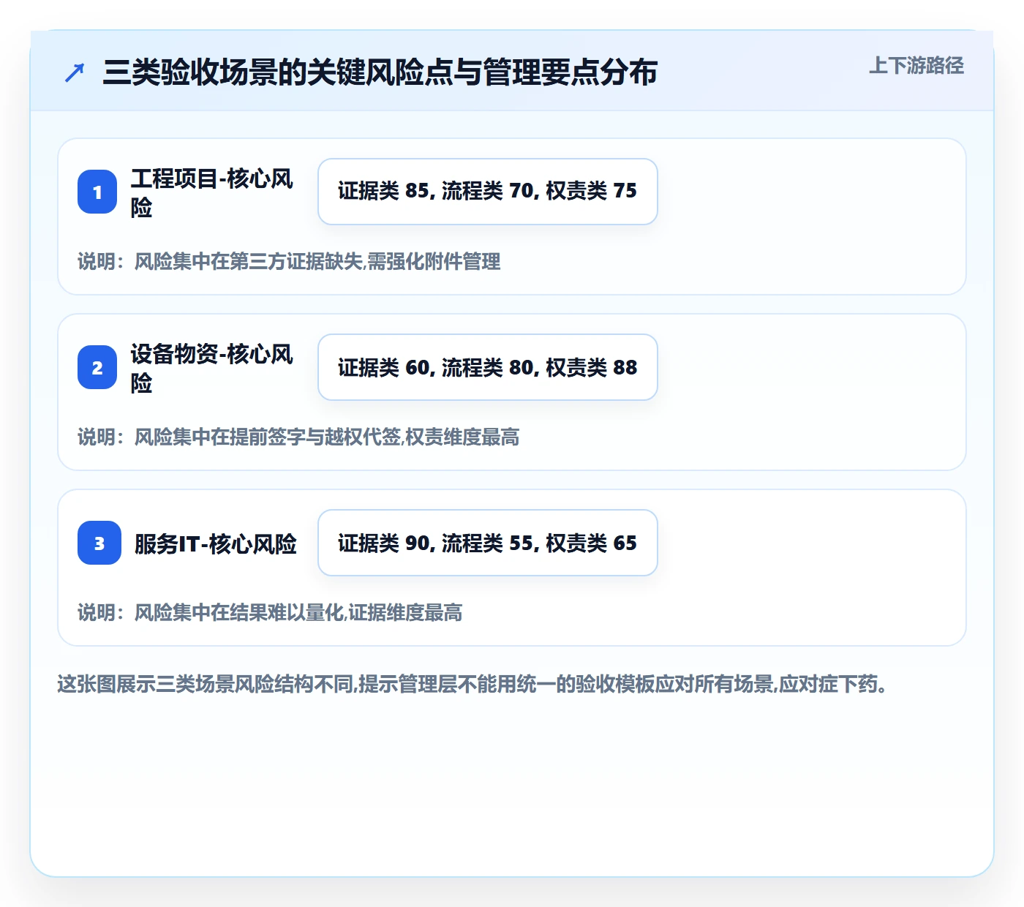Screen dimensions: 1024x907
Task: Click the value box 证据类 85, 流程类 70, 权责类 75
Action: coord(488,192)
